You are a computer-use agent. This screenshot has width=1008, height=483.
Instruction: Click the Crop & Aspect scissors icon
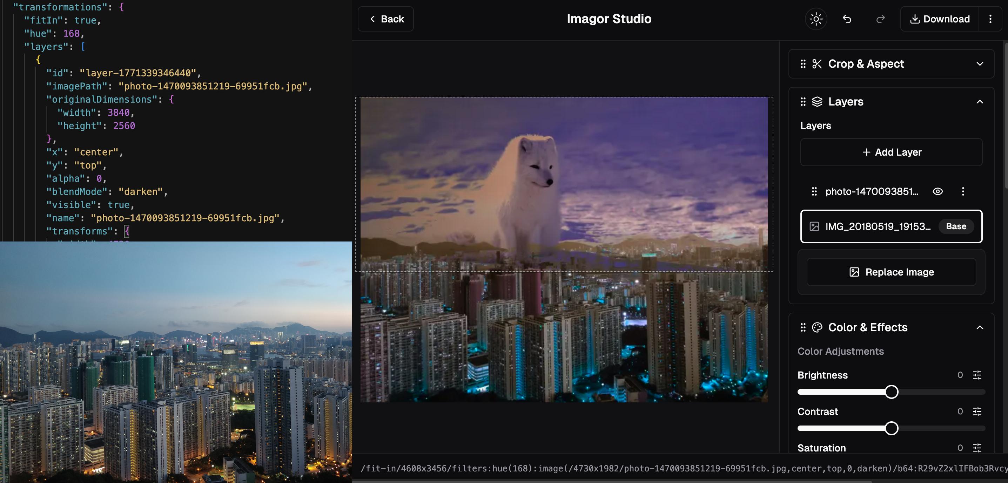[818, 64]
